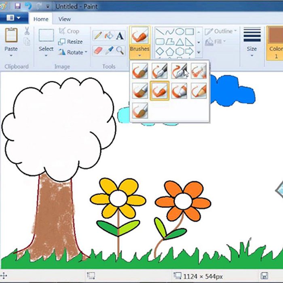Click the Save icon in title bar
The width and height of the screenshot is (283, 283).
18,6
